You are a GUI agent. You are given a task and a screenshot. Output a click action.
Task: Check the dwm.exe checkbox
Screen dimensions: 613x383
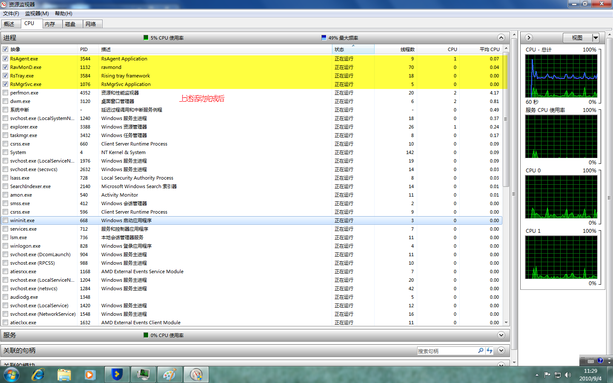(6, 101)
